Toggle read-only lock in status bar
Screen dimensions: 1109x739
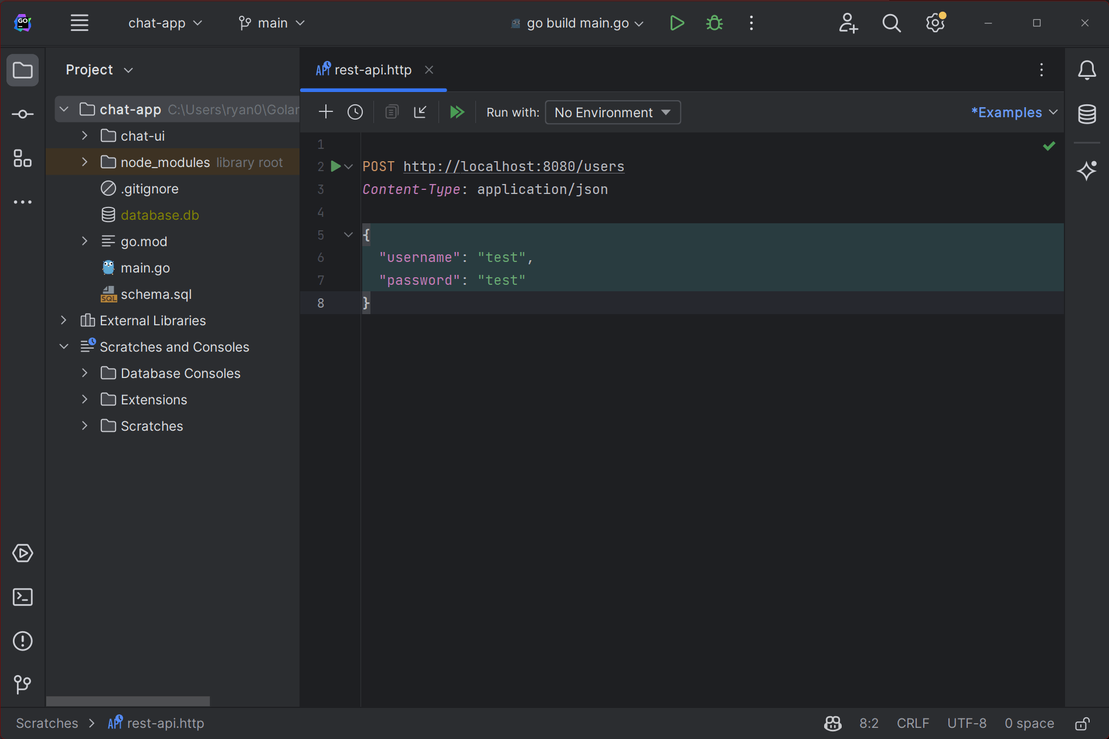(x=1082, y=724)
